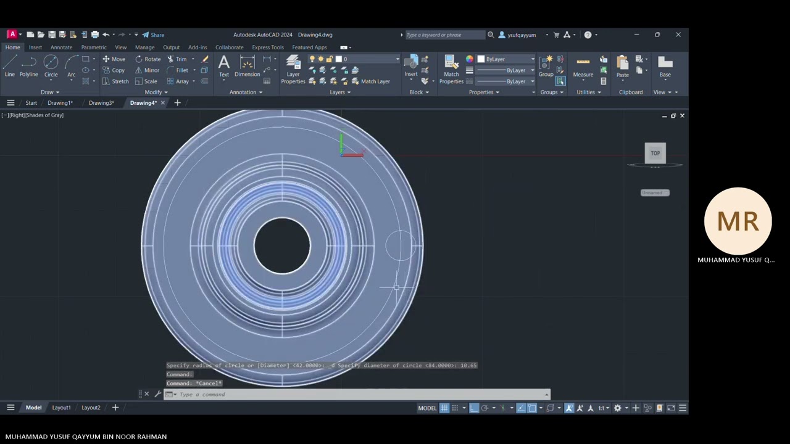
Task: Select the Scale command
Action: pyautogui.click(x=146, y=81)
